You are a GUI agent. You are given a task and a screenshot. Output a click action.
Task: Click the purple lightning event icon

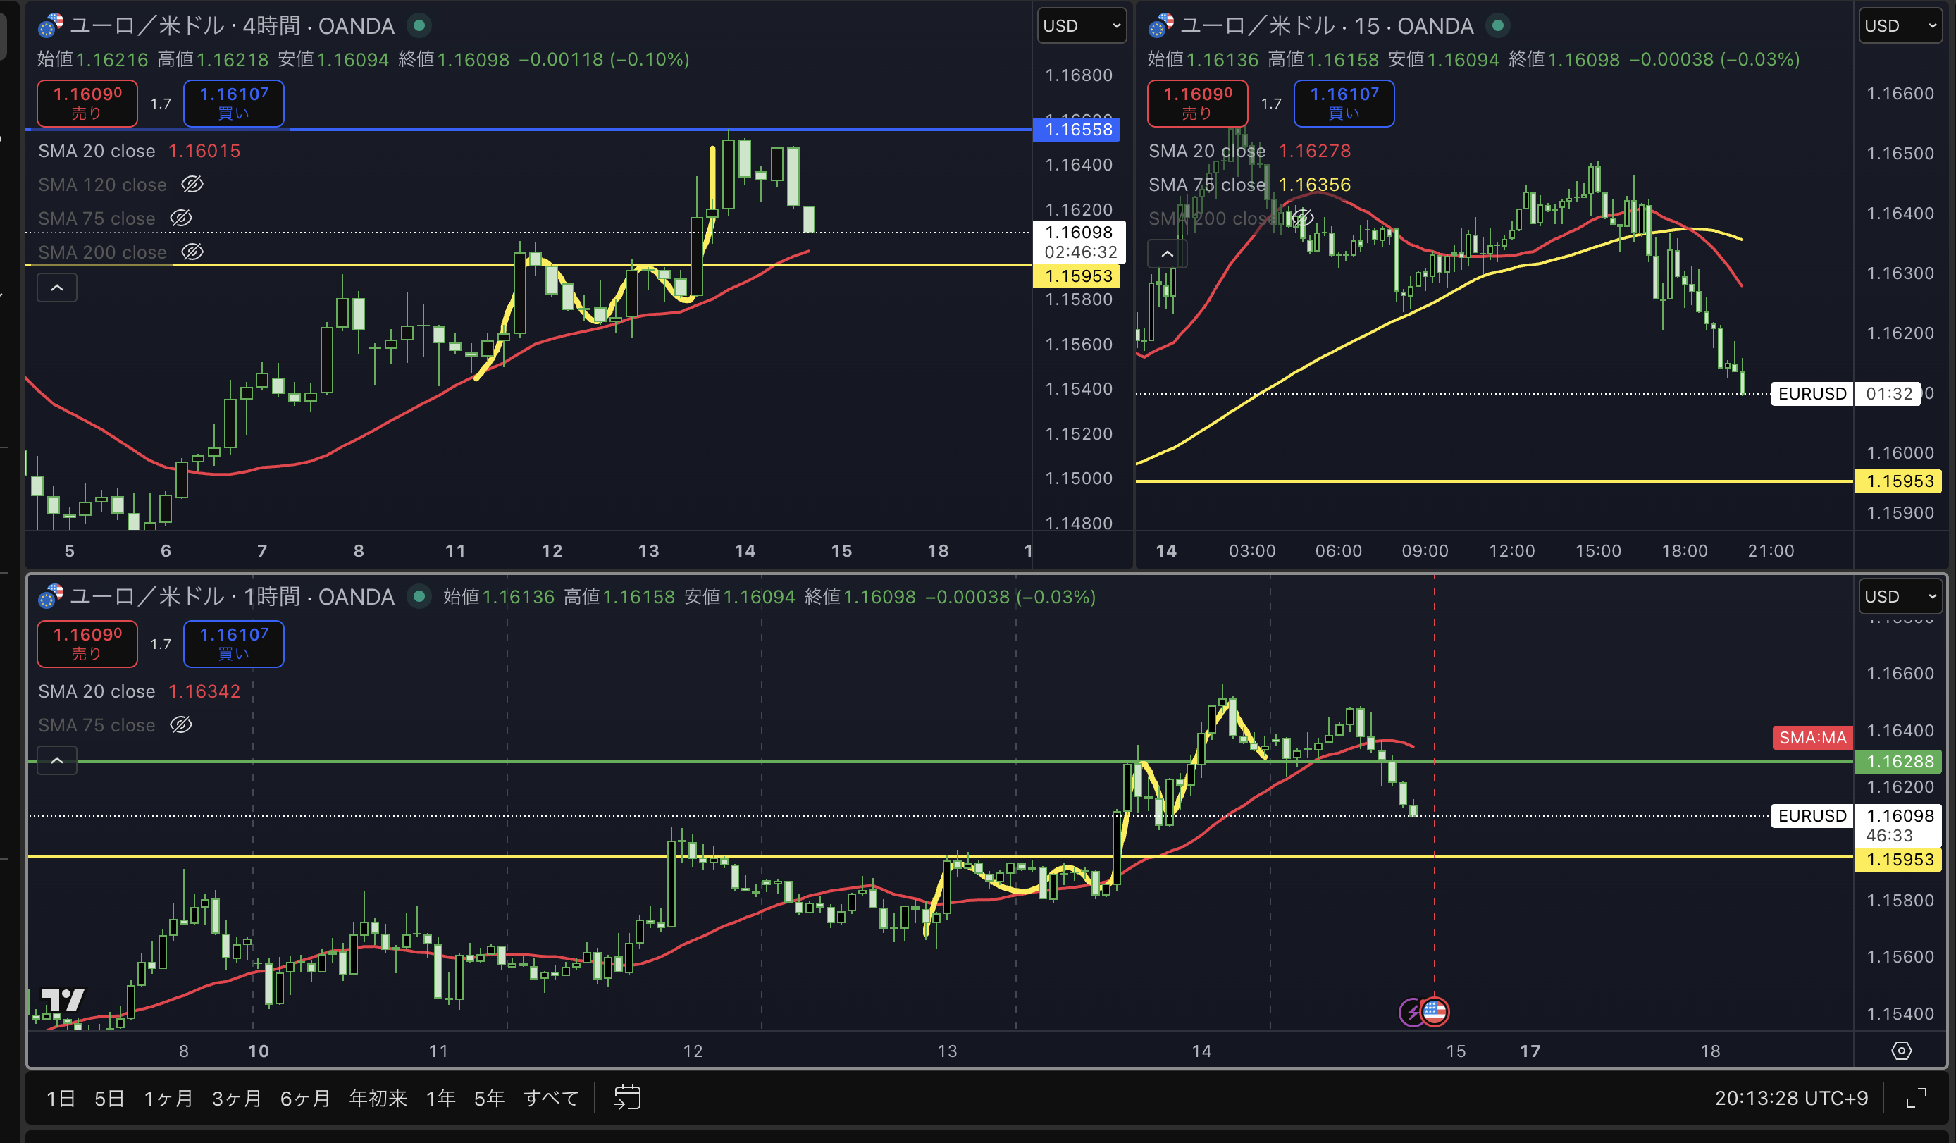coord(1411,1012)
